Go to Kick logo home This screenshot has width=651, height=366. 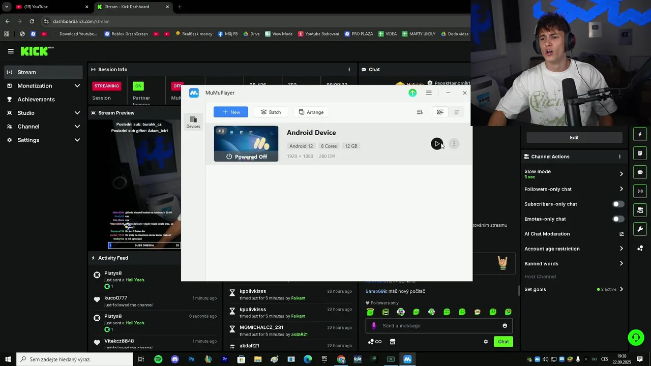point(37,51)
